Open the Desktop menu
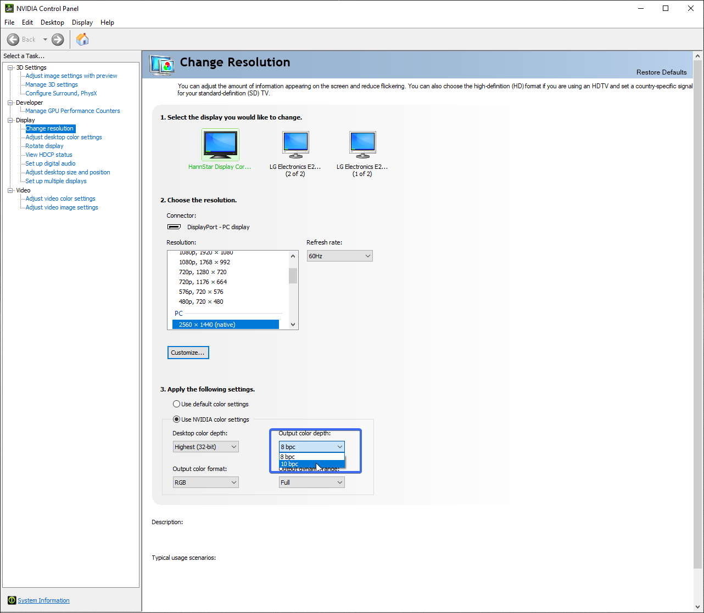Screen dimensions: 704x613 (x=52, y=22)
